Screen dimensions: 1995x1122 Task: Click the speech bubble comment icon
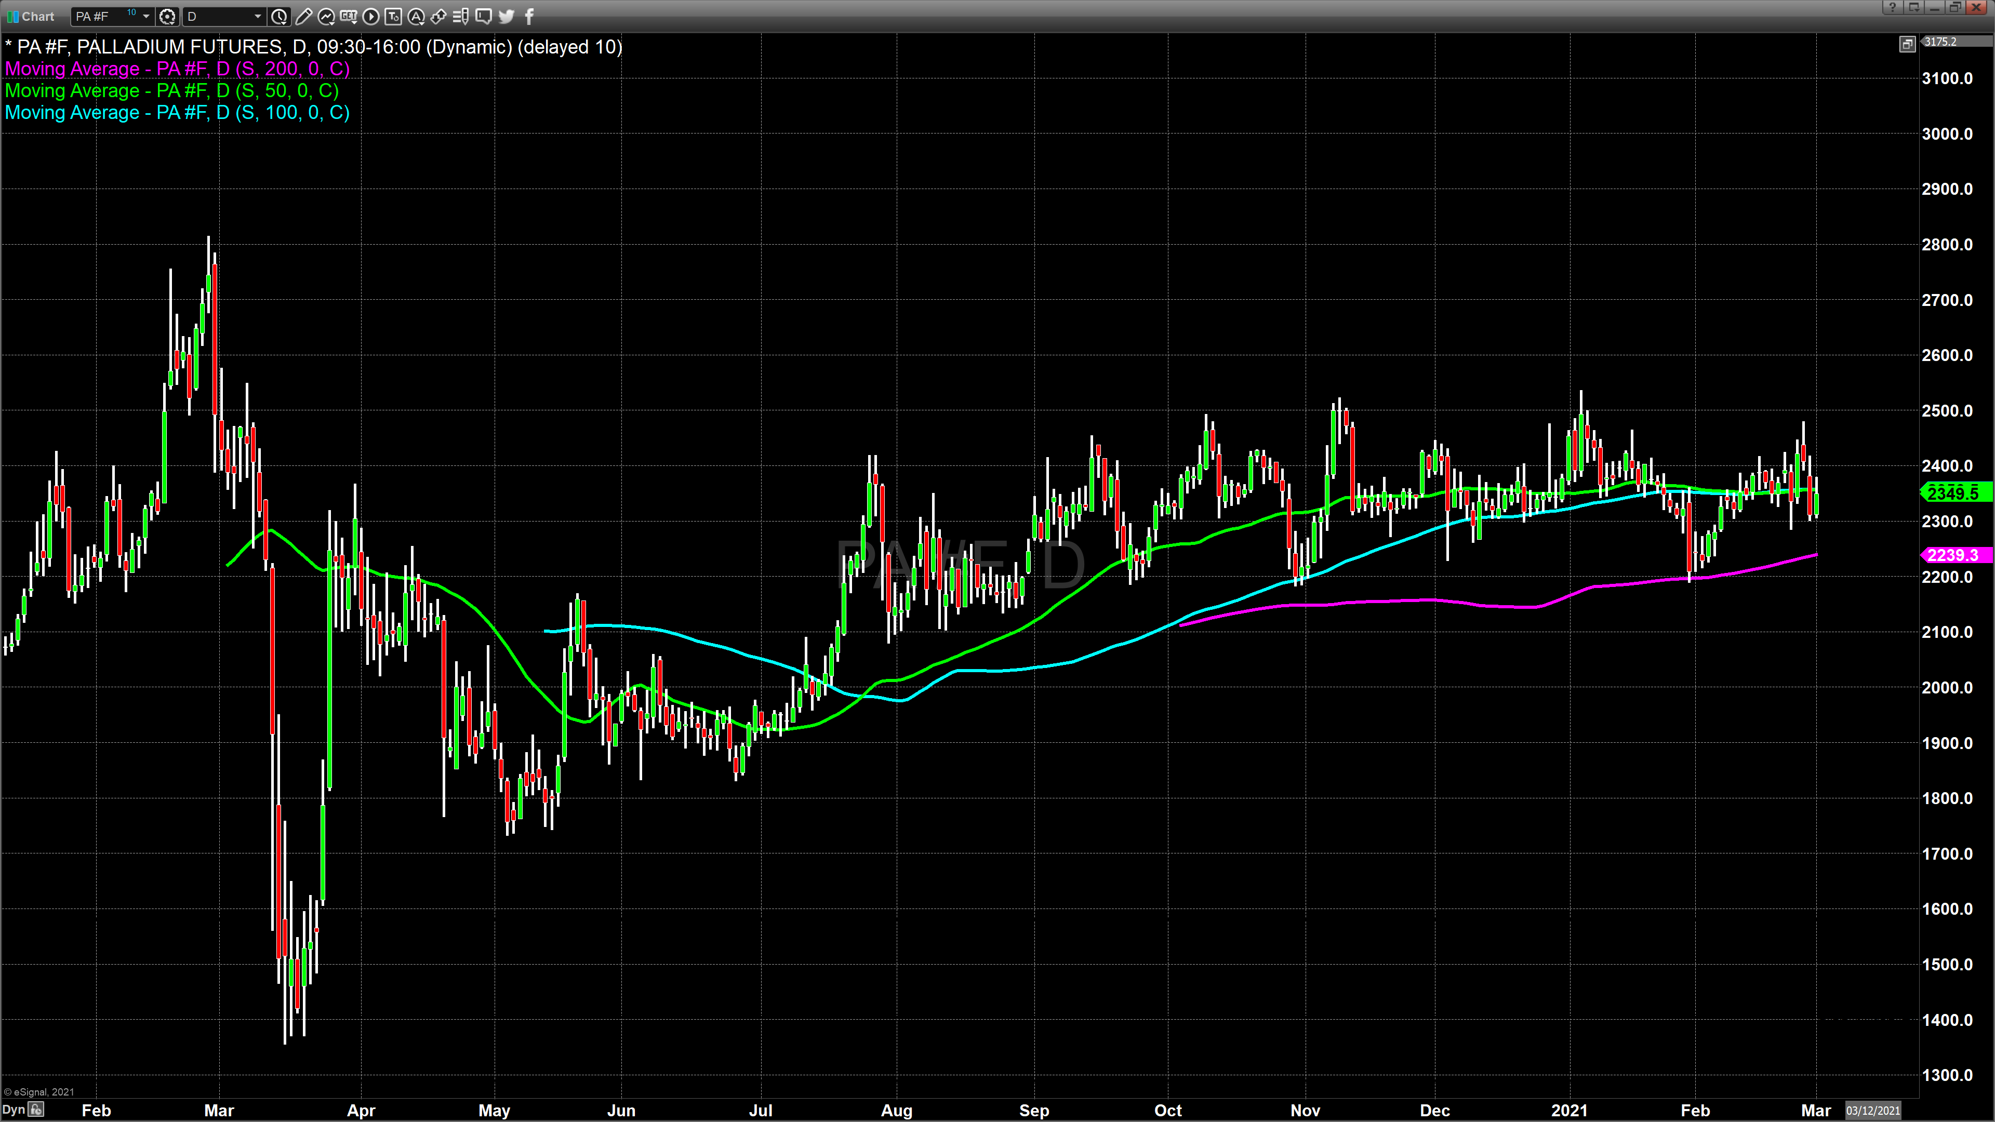[x=483, y=16]
